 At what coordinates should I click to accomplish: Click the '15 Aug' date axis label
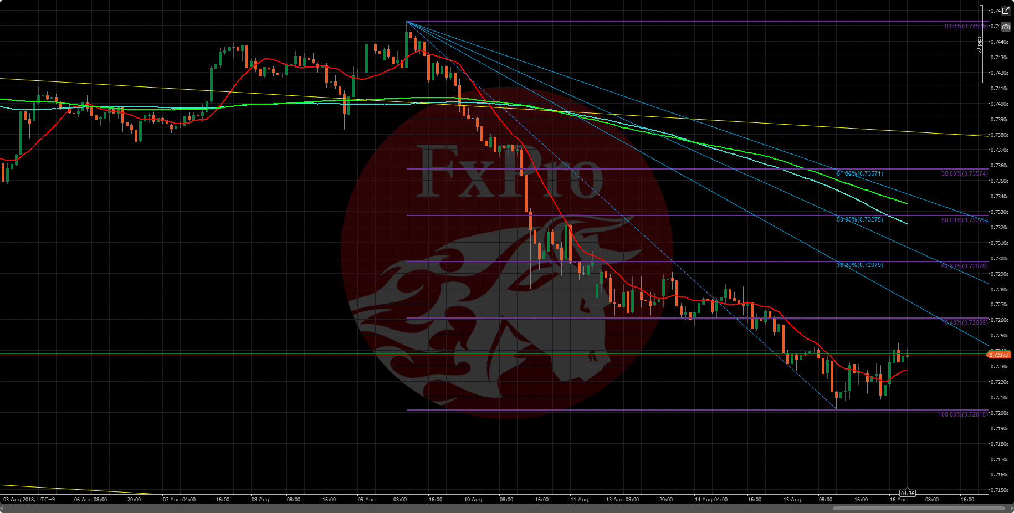(x=792, y=500)
